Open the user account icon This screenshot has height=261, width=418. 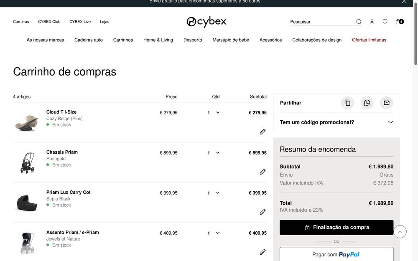[x=372, y=22]
